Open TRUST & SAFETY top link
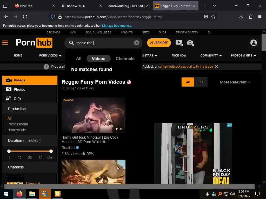Viewport: 266px width, 199px height. click(x=187, y=32)
